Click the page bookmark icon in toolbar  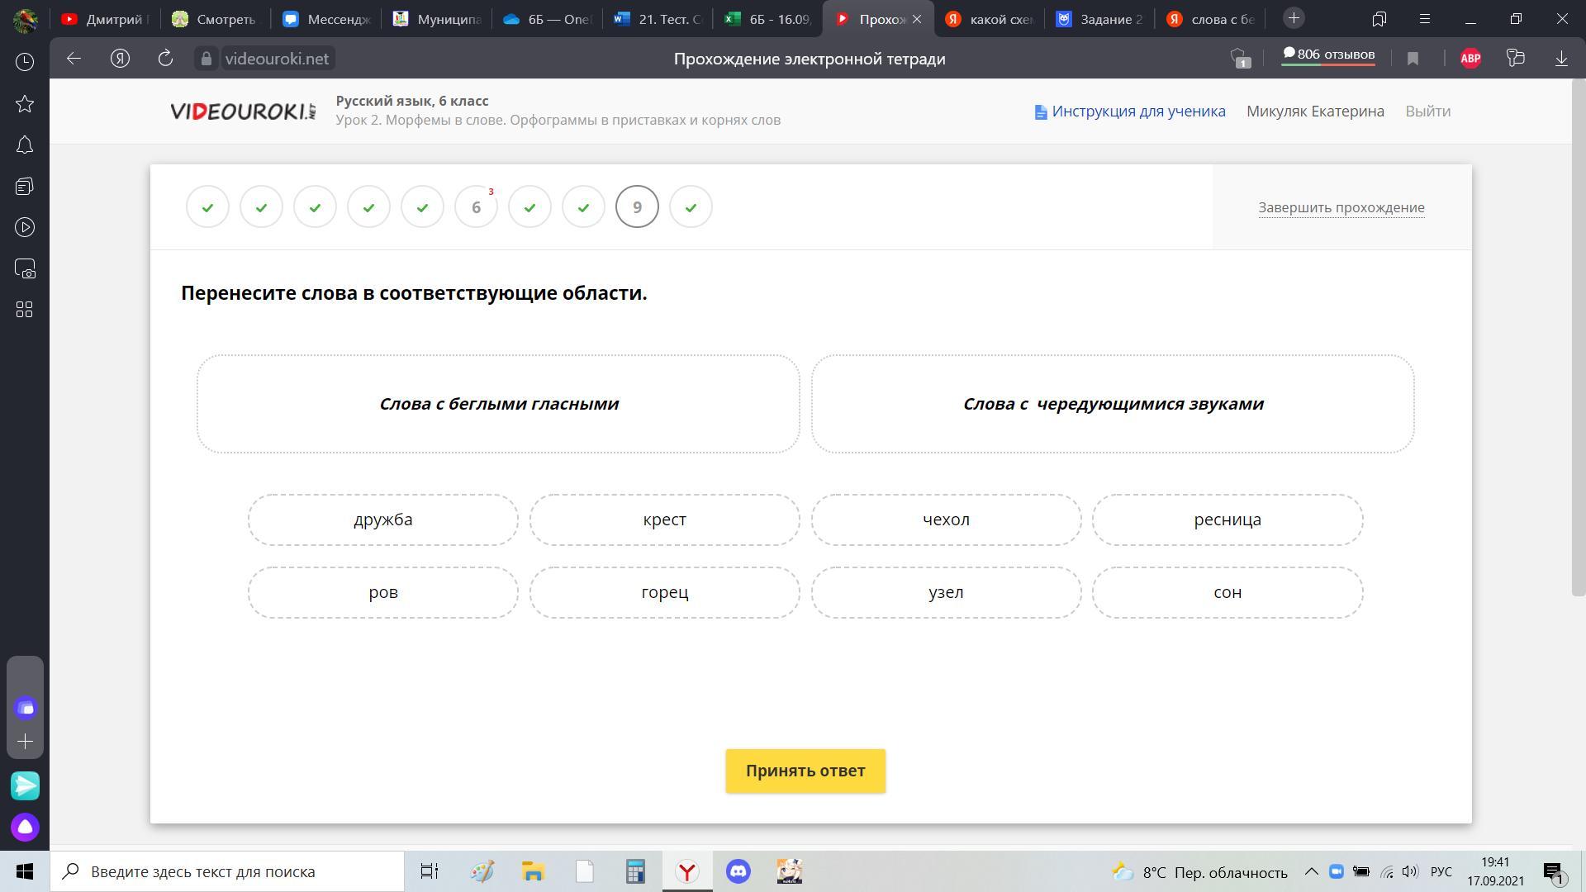click(1413, 58)
